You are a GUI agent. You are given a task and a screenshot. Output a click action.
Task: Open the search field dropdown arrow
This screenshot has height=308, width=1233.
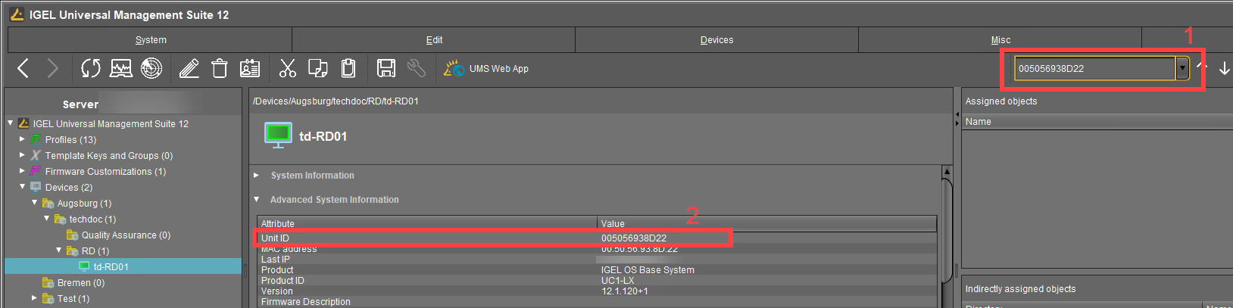(1182, 69)
